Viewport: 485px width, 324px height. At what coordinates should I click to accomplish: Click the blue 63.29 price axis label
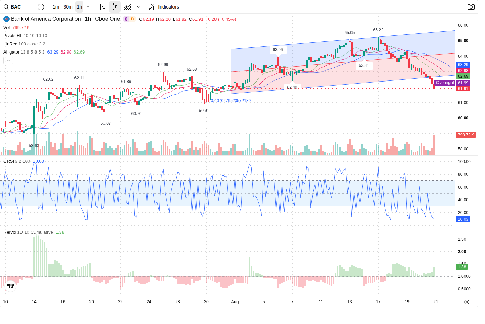(x=463, y=65)
